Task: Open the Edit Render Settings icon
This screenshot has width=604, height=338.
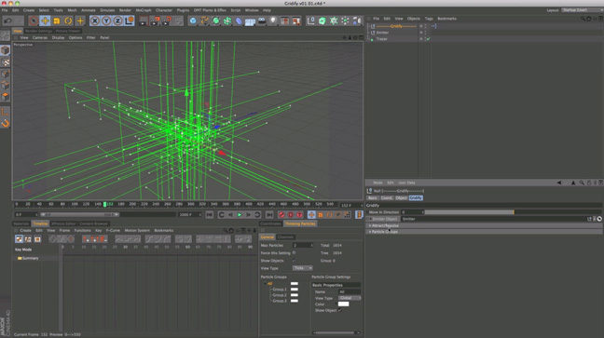Action: 167,20
